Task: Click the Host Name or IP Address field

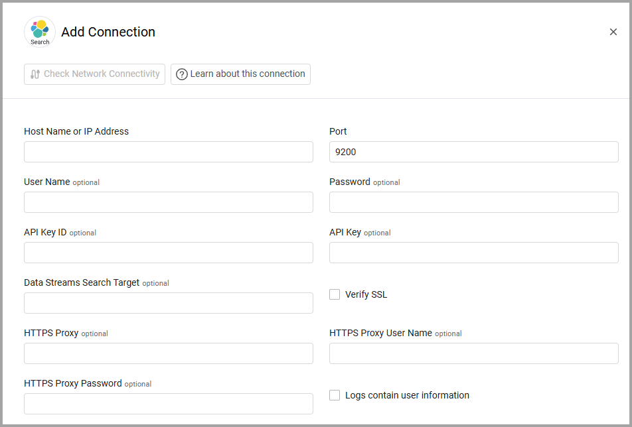Action: 168,152
